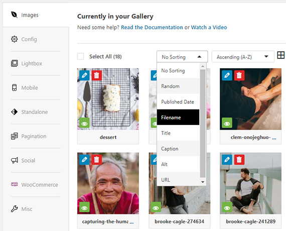Delete the dessert image using trash icon
The height and width of the screenshot is (231, 286).
tap(97, 75)
